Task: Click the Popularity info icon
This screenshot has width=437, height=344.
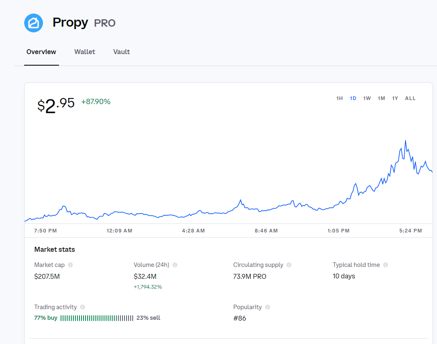Action: 267,307
